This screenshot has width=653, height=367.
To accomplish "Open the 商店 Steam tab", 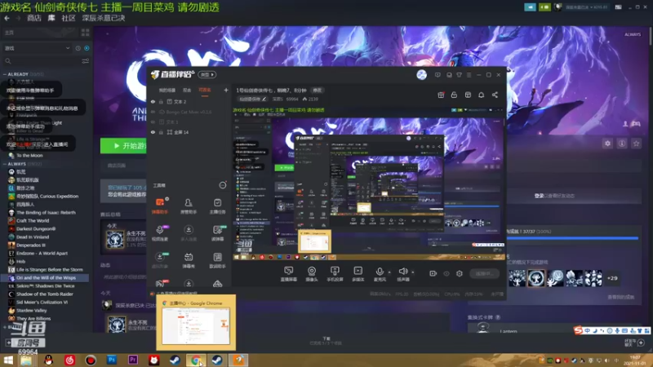I will coord(34,18).
